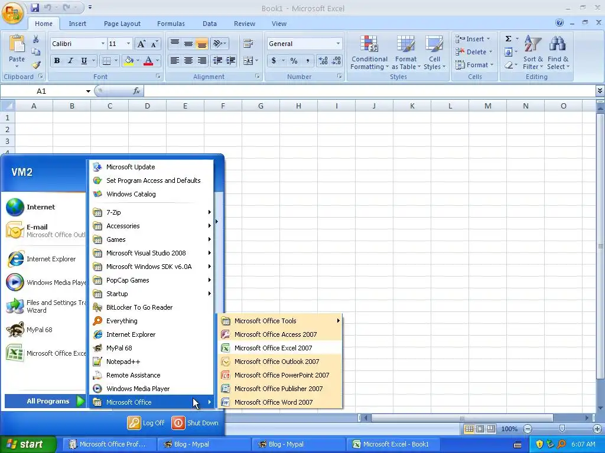Viewport: 605px width, 453px height.
Task: Apply Comma Style number format
Action: [307, 61]
